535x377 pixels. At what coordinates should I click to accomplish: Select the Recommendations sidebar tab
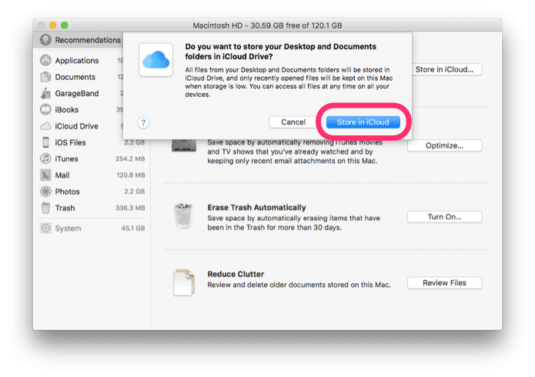[80, 40]
